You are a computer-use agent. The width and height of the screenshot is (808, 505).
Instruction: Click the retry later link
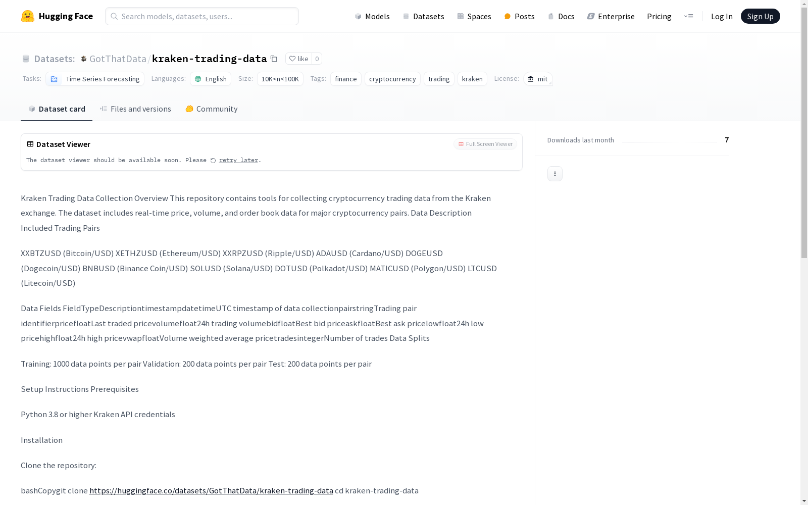pyautogui.click(x=238, y=160)
